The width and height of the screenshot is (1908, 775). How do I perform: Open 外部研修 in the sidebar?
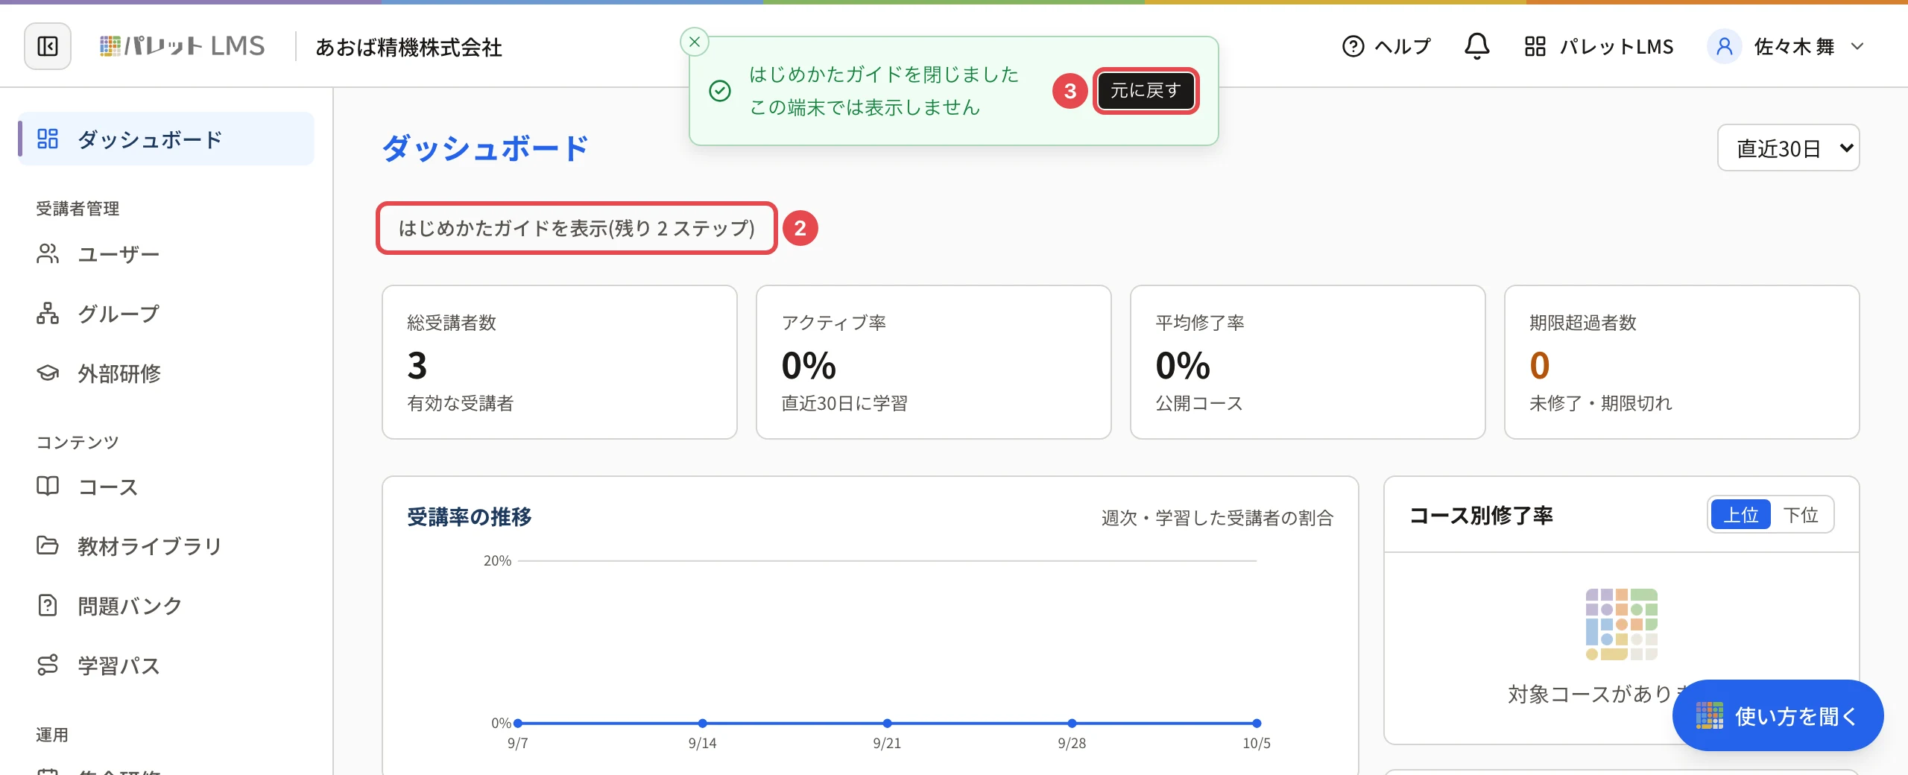166,373
